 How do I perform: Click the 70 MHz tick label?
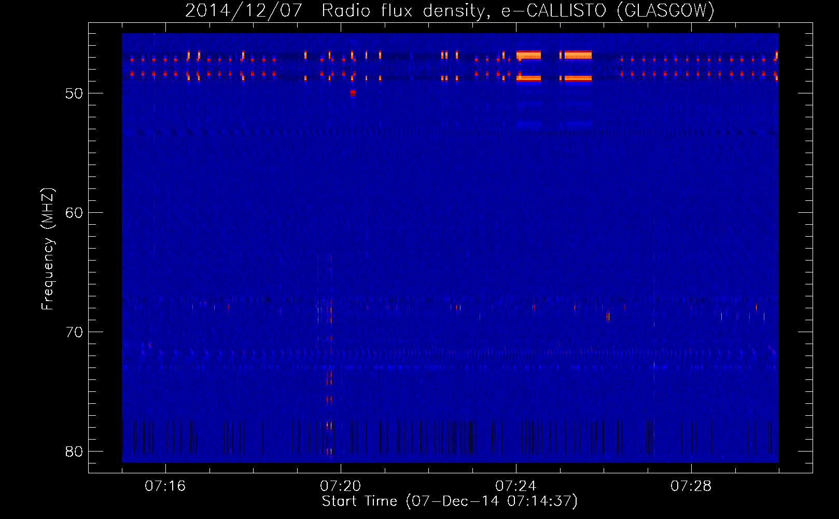[74, 332]
